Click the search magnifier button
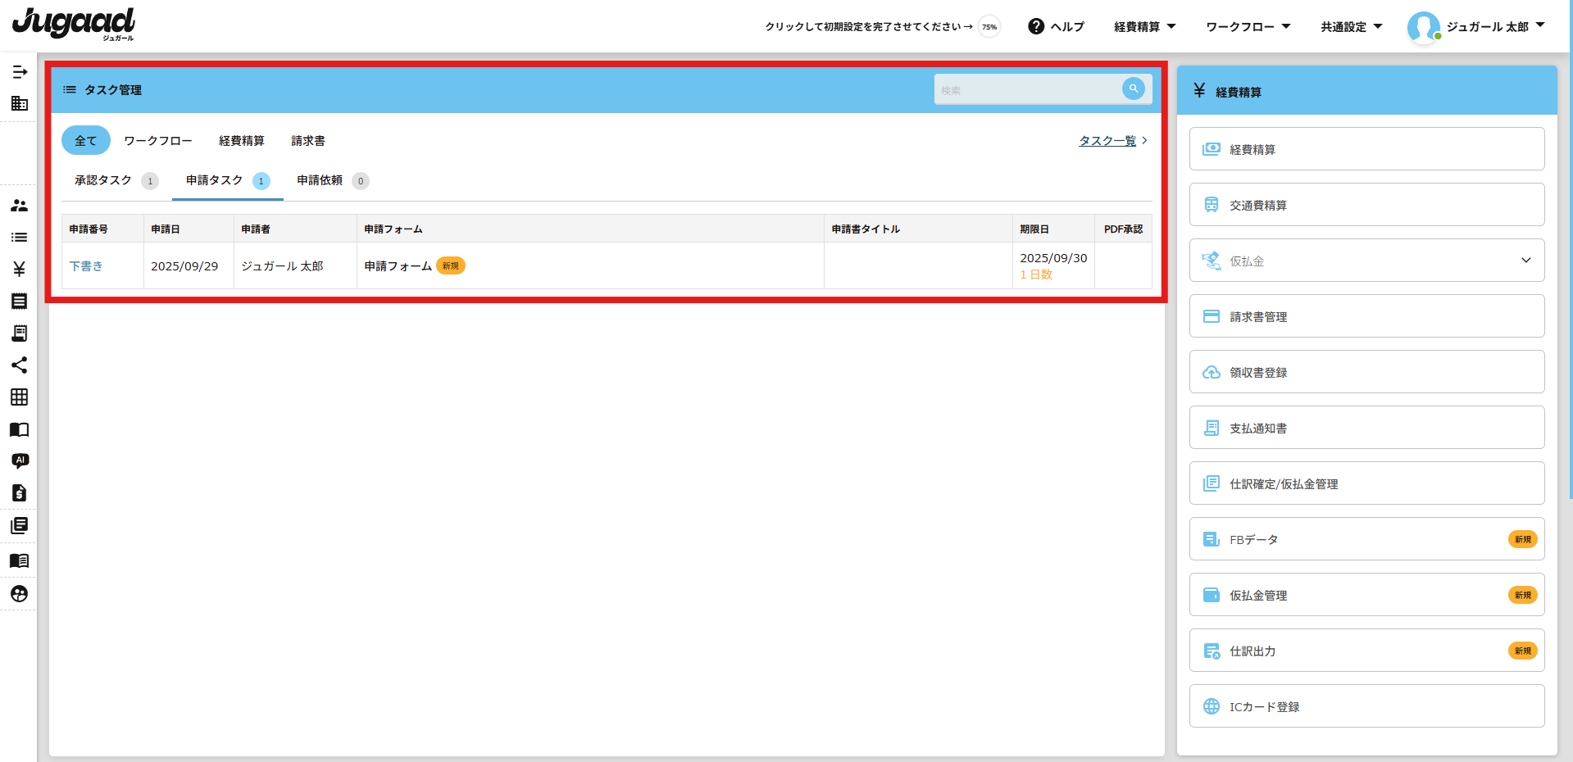Image resolution: width=1573 pixels, height=762 pixels. tap(1133, 89)
